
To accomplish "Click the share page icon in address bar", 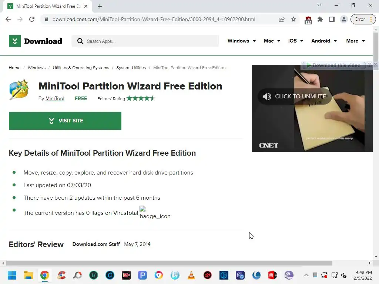I will point(282,19).
